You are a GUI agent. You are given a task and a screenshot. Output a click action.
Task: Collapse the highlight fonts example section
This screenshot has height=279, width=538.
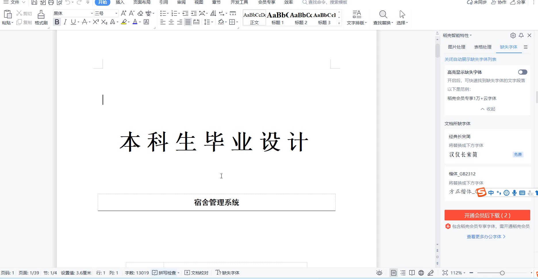488,109
